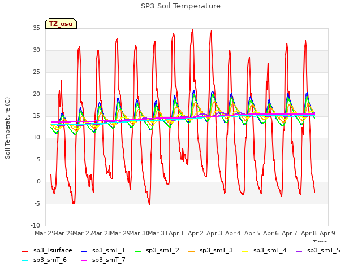Click the green sp3_smT_2 legend color marker
The height and width of the screenshot is (271, 362).
pos(137,251)
